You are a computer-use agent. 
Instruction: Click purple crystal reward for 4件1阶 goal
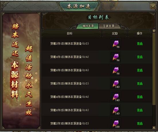pos(115,57)
